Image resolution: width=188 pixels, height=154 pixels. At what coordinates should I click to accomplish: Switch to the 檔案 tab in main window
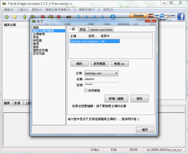[x=7, y=103]
